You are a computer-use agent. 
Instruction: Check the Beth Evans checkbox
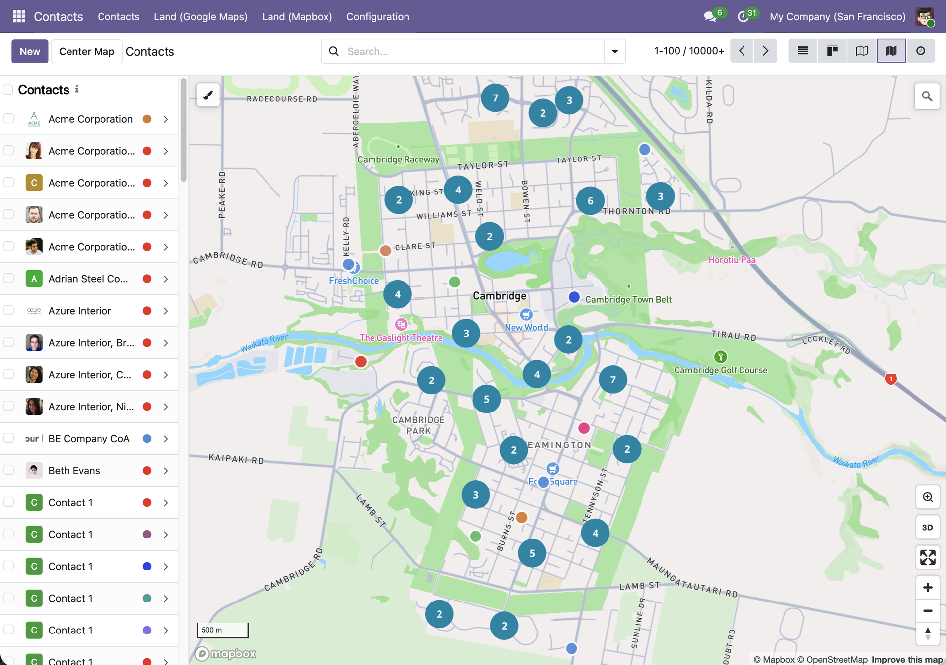pos(8,470)
